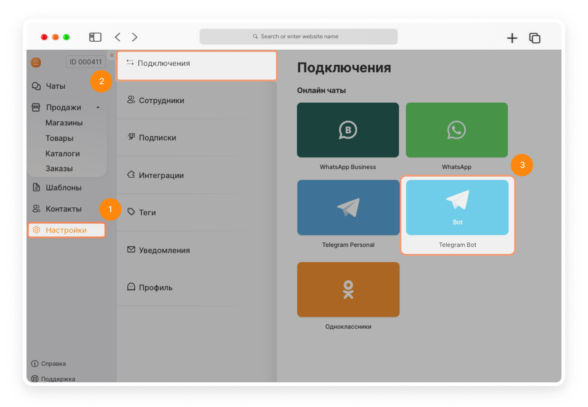Image resolution: width=588 pixels, height=407 pixels.
Task: Click the Теги tag icon
Action: pos(131,212)
